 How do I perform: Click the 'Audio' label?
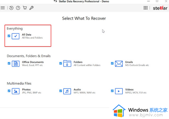(x=77, y=90)
